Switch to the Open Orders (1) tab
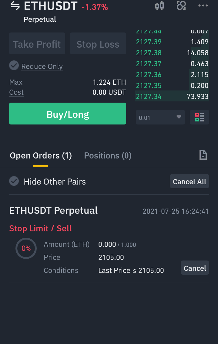 [x=41, y=155]
